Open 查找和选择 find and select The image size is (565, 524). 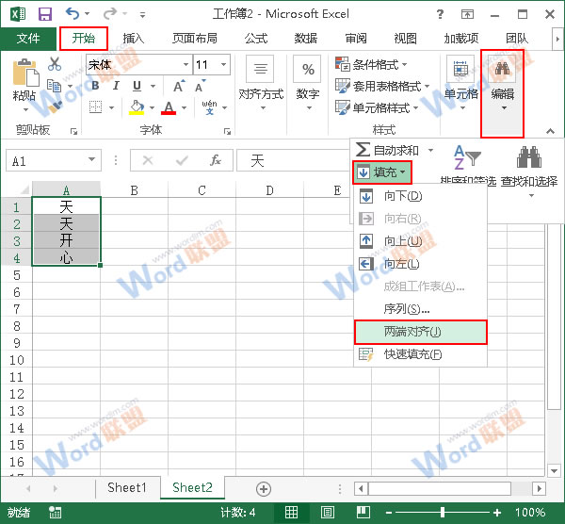(x=529, y=170)
